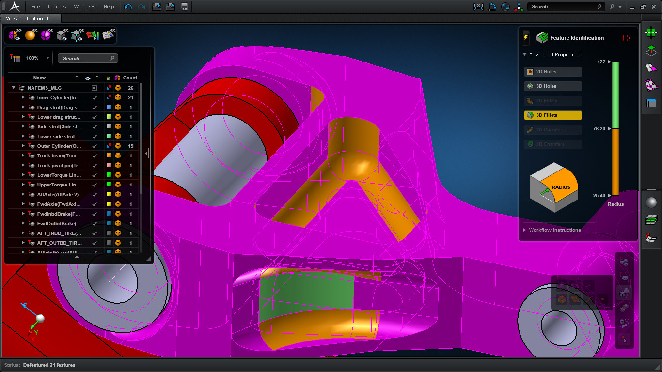Screen dimensions: 662x372
Task: Click the blue-header table list icon
Action: [651, 103]
